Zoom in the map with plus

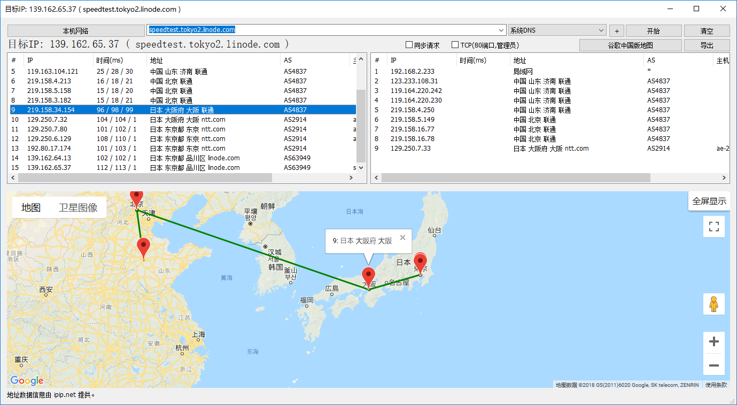[x=713, y=341]
